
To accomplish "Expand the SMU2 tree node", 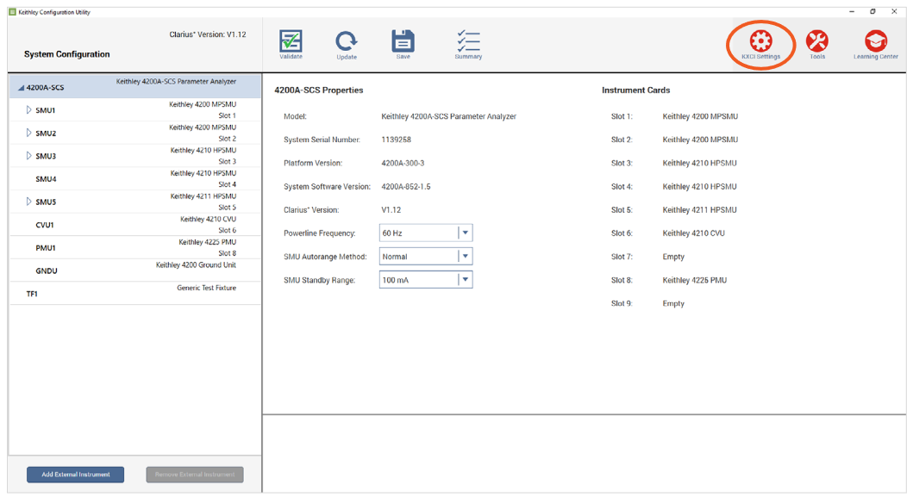I will (28, 134).
